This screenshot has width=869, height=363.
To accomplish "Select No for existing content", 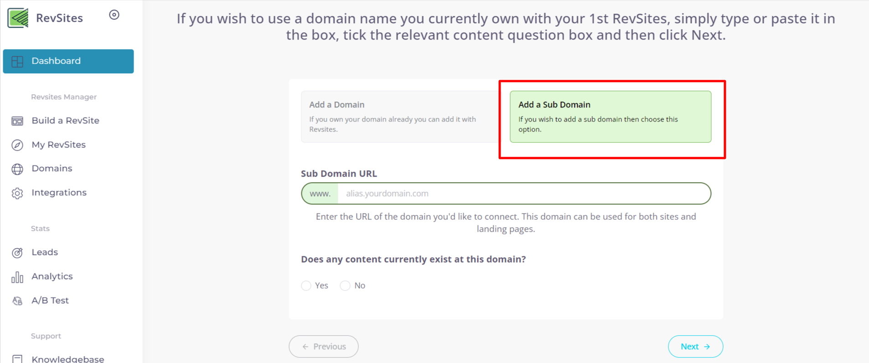I will pos(345,286).
